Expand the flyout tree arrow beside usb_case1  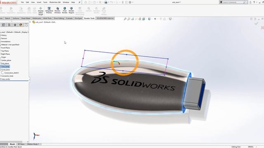(x=30, y=22)
